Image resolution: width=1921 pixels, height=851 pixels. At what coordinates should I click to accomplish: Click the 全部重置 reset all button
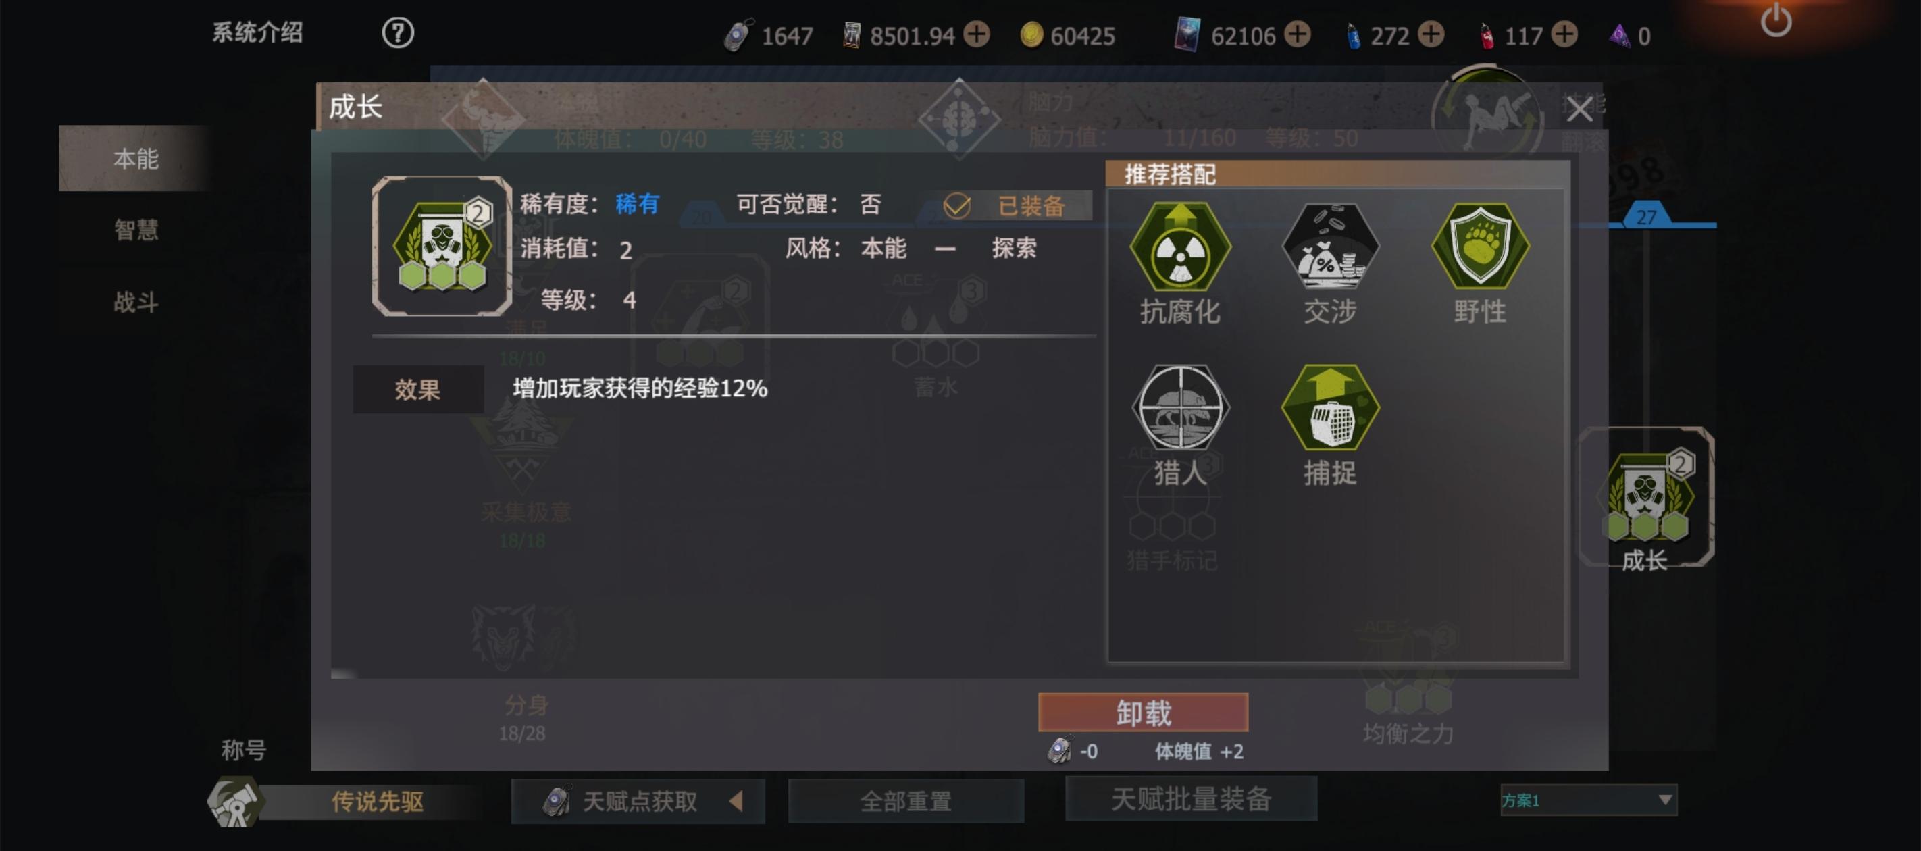pos(906,801)
